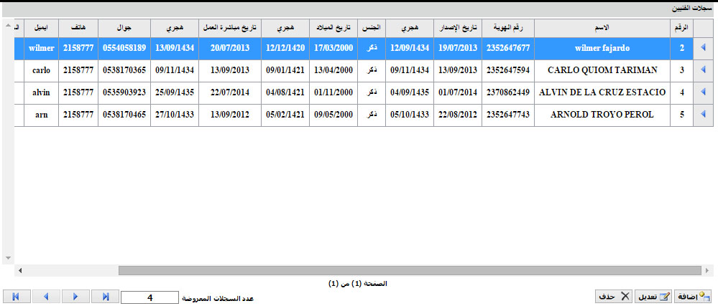Screen dimensions: 718x306
Task: Sort by the رقم الهوية column header
Action: click(508, 27)
